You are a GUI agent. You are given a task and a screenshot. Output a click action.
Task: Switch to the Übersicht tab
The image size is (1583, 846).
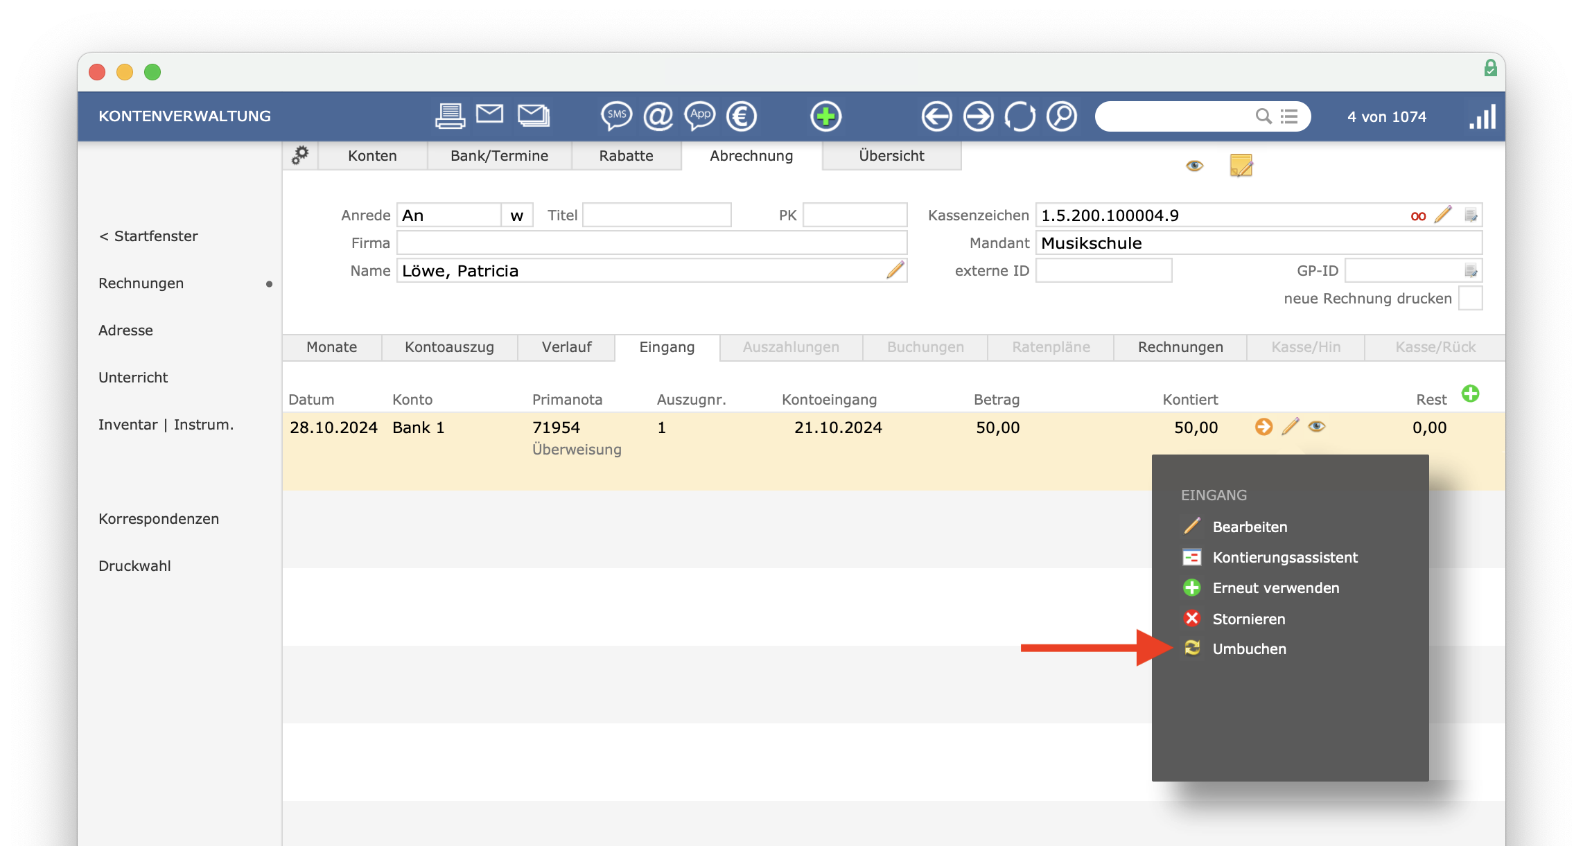click(x=891, y=155)
